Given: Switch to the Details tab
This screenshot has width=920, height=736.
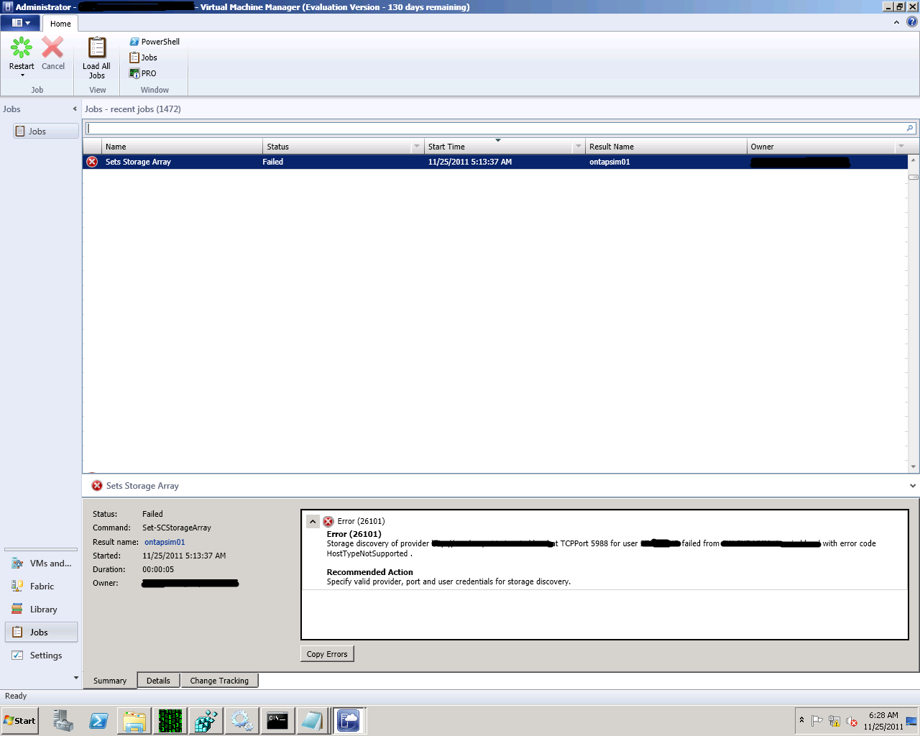Looking at the screenshot, I should pos(158,681).
